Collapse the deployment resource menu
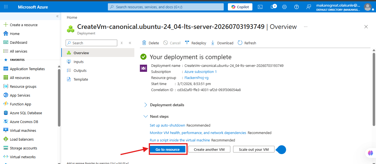Viewport: 376px width, 164px height. click(130, 43)
